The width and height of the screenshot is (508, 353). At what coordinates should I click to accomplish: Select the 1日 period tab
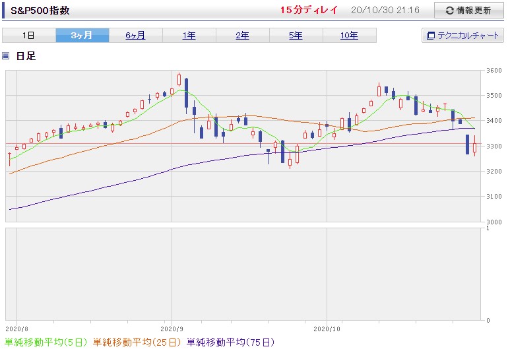tap(29, 36)
